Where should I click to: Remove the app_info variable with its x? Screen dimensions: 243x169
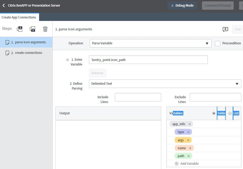(x=190, y=124)
